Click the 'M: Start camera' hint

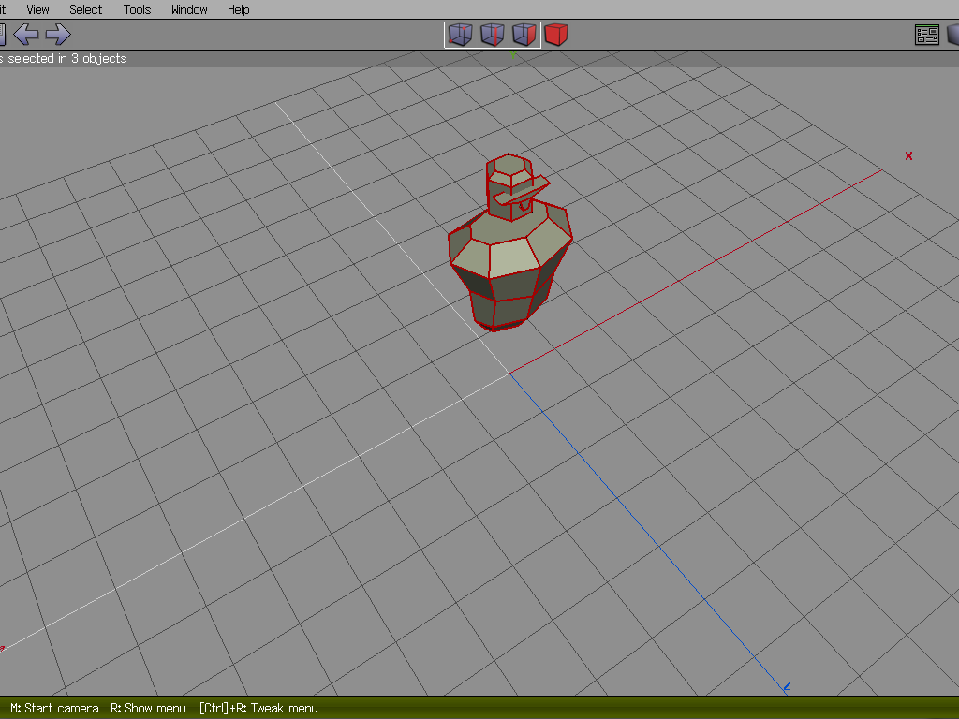[54, 708]
